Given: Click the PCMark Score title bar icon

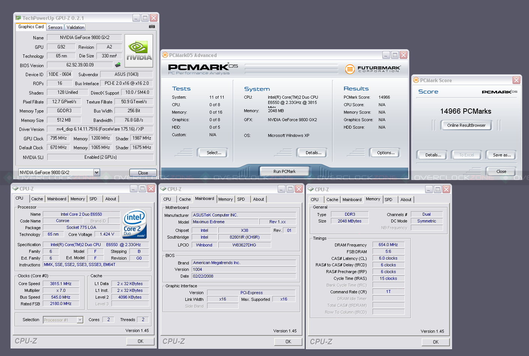Looking at the screenshot, I should [x=416, y=80].
